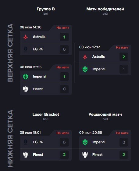Click Astralis logo in winners match

(85, 57)
